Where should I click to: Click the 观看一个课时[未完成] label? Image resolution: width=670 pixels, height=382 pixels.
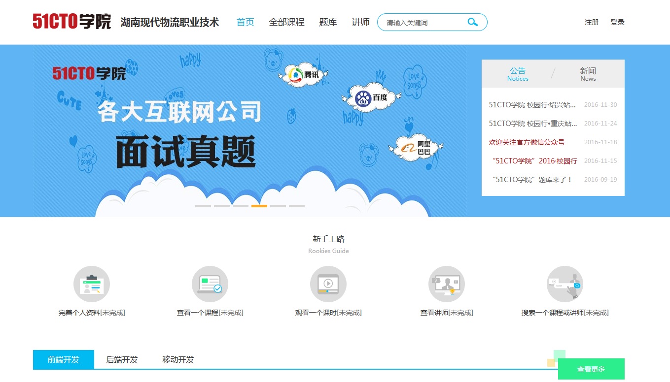pos(328,313)
